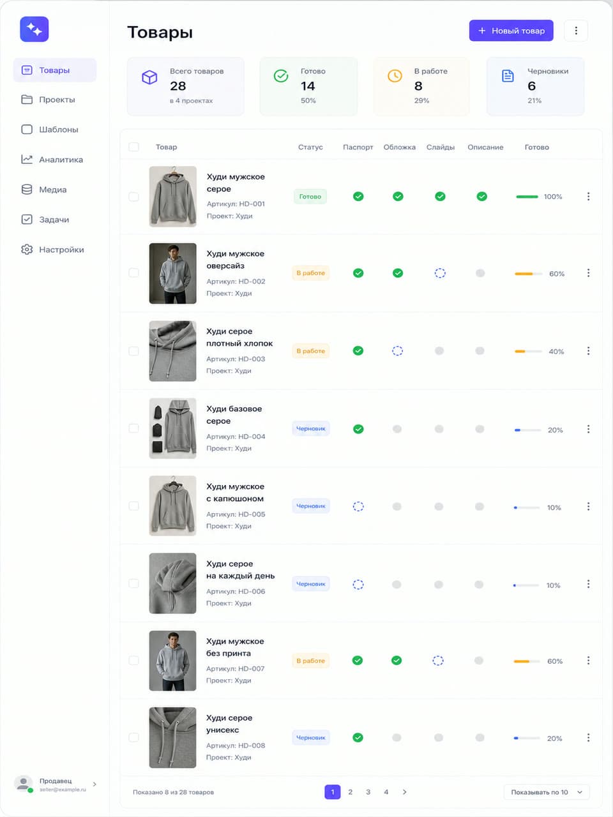This screenshot has height=817, width=613.
Task: Click the Медиа database icon in sidebar
Action: 27,190
